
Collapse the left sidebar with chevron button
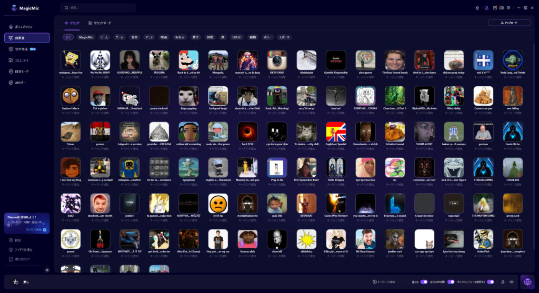47,270
